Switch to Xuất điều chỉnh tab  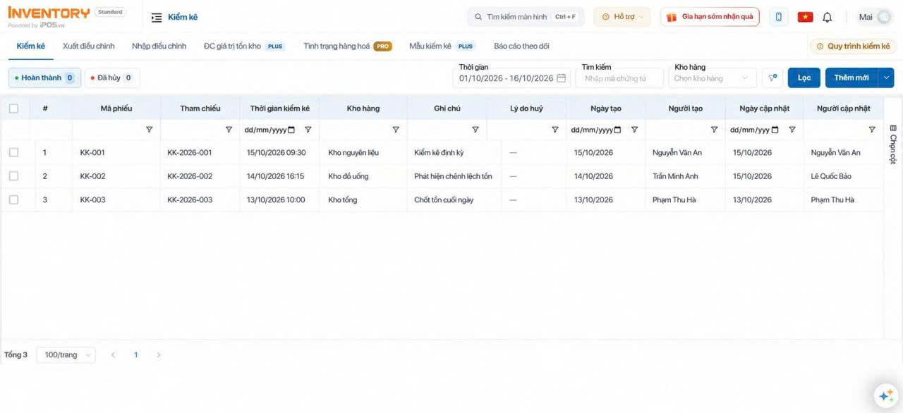88,46
